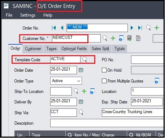Open Order Date calendar picker
Image resolution: width=165 pixels, height=138 pixels.
tap(81, 70)
